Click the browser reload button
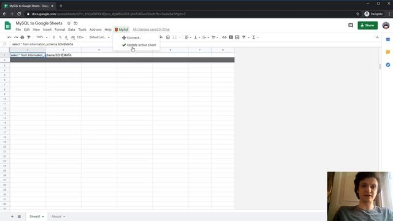The width and height of the screenshot is (393, 221). coord(19,14)
